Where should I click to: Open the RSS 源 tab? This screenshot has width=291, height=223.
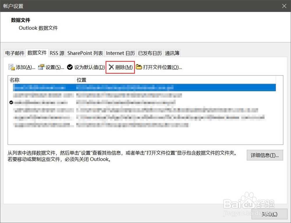(57, 53)
